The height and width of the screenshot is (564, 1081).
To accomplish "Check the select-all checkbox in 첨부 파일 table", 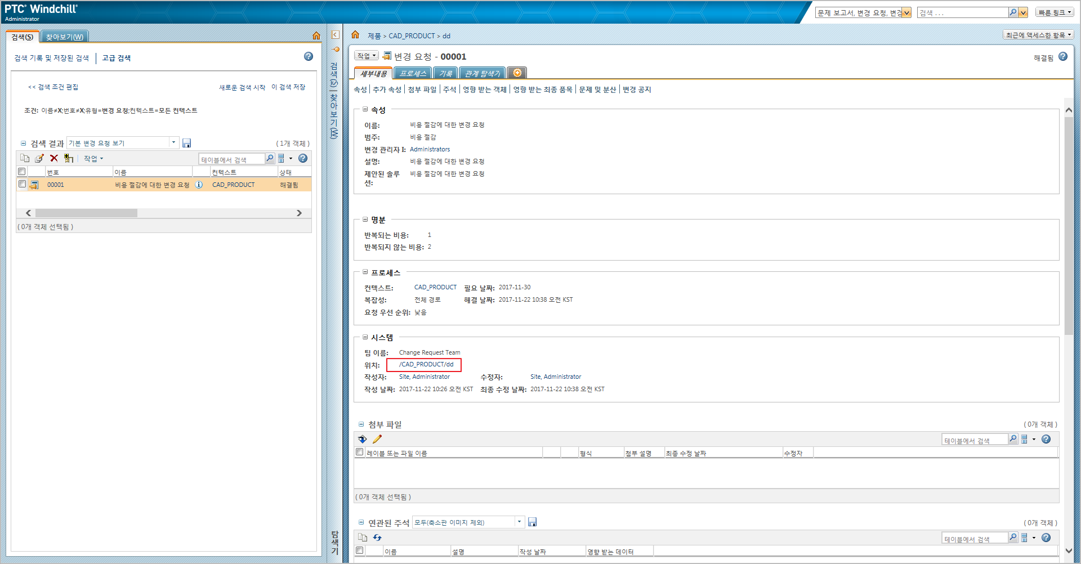I will (x=359, y=452).
